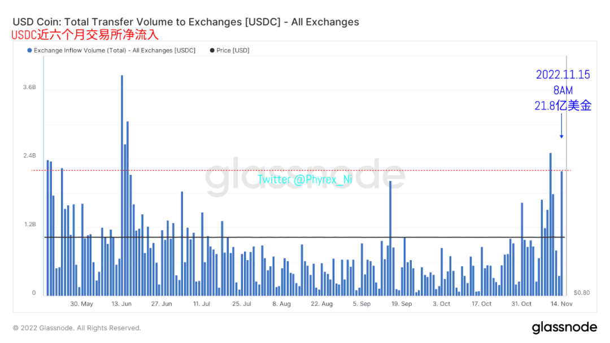Click the 8. Aug x-axis date label

pyautogui.click(x=281, y=304)
